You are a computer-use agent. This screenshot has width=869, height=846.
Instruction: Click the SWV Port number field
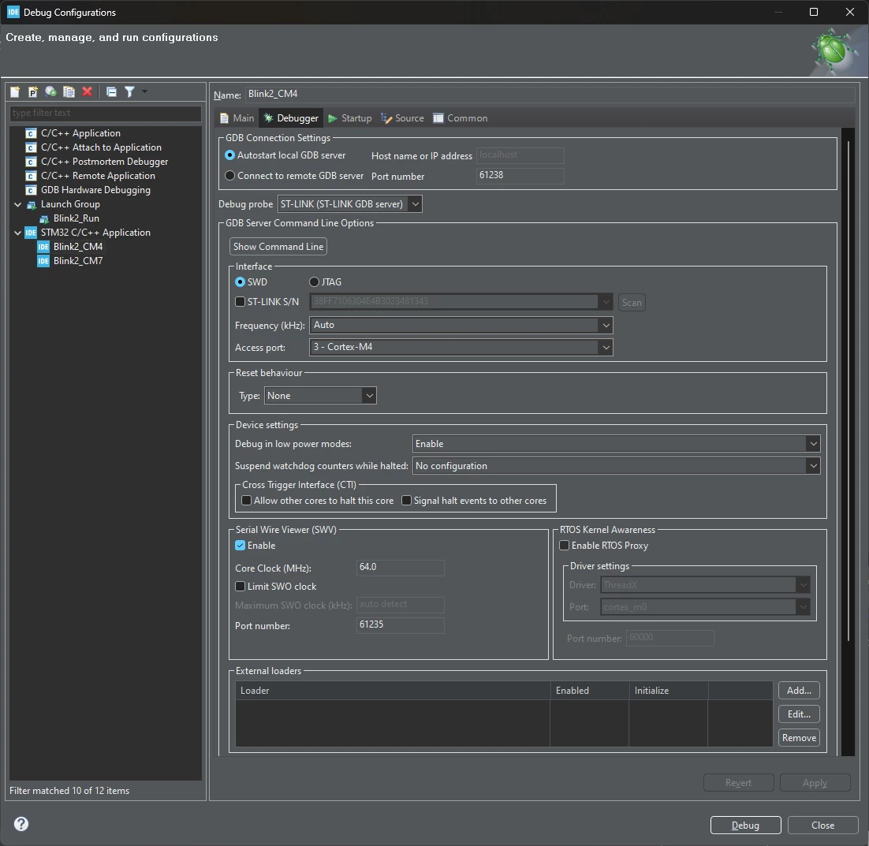tap(400, 625)
